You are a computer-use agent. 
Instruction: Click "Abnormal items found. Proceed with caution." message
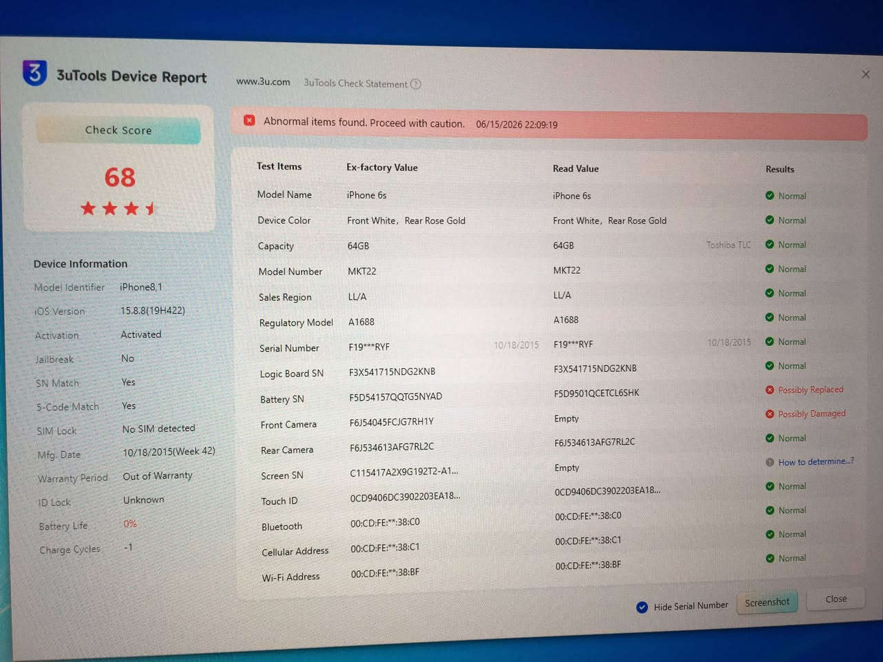(364, 123)
